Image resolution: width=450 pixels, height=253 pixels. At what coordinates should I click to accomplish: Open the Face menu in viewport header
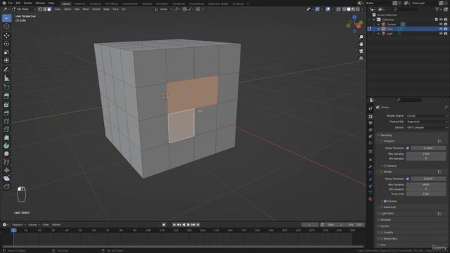coord(115,9)
